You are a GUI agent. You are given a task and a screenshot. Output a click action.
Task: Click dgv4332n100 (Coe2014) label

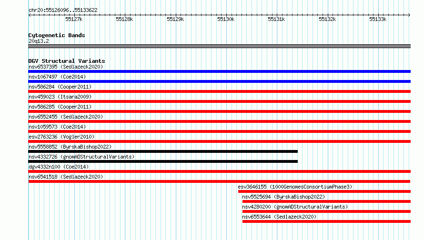pyautogui.click(x=59, y=167)
